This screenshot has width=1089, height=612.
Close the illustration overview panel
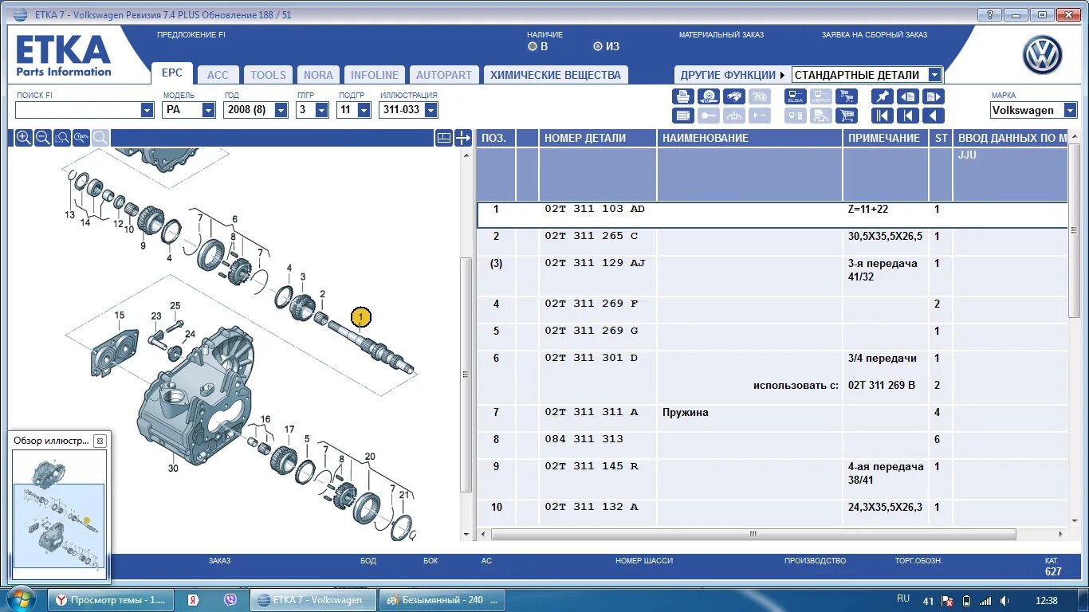(x=100, y=441)
